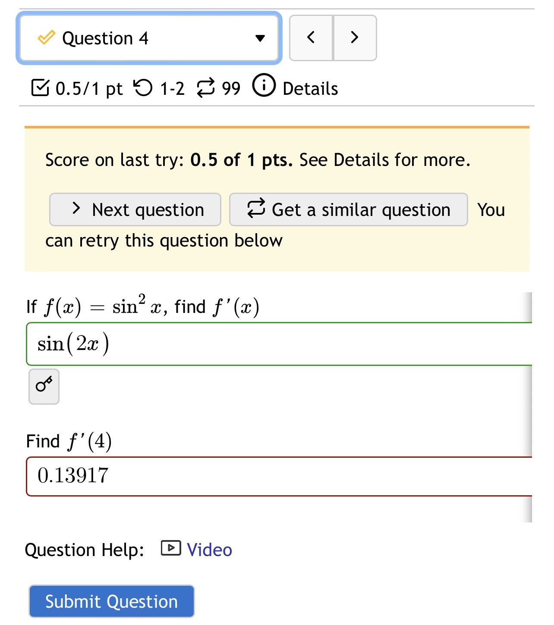
Task: Click the f'(4) answer field showing 0.13917
Action: 259,475
